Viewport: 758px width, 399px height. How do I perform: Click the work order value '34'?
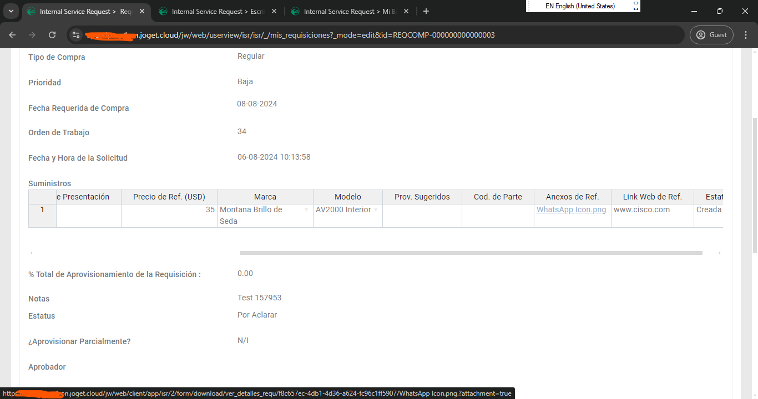[x=242, y=131]
